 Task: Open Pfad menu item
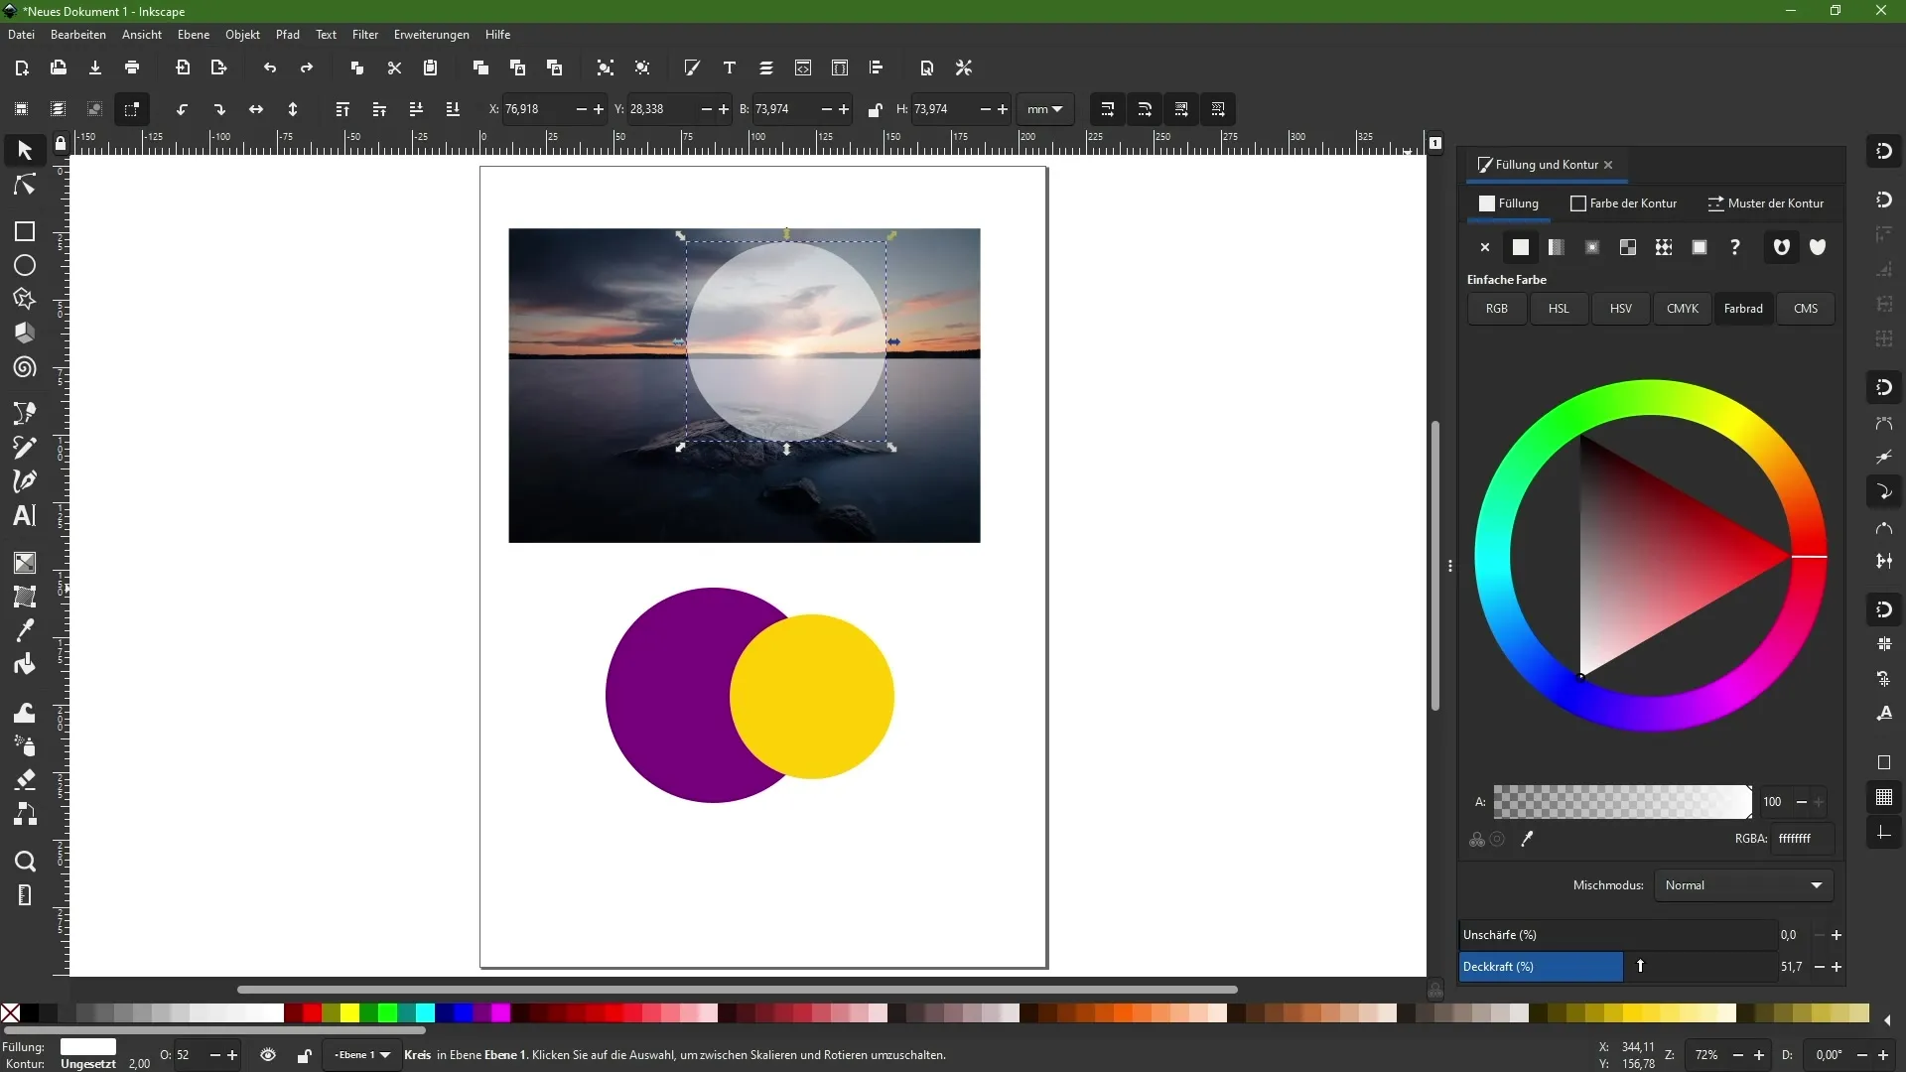click(285, 34)
